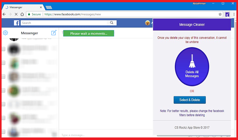This screenshot has width=238, height=140.
Task: Open Chrome's three-dot menu
Action: [x=234, y=14]
